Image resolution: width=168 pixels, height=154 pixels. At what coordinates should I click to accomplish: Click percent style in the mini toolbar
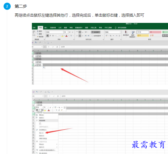coord(59,107)
